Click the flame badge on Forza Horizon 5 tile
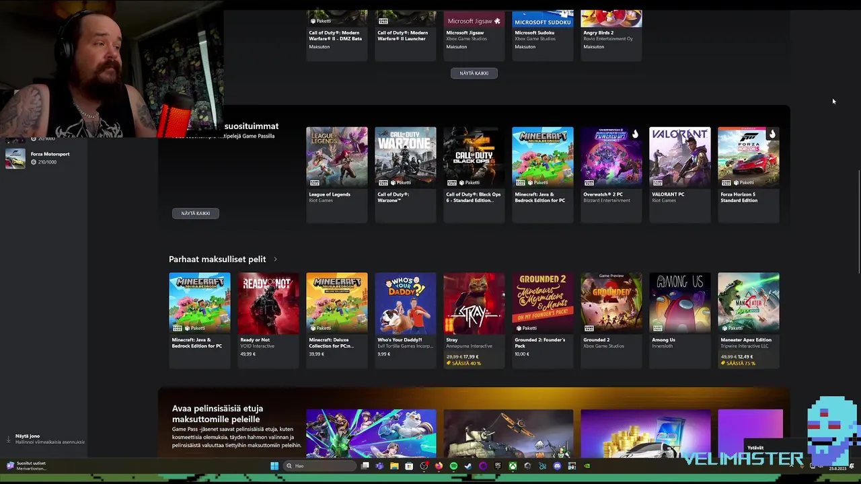861x484 pixels. click(x=772, y=134)
